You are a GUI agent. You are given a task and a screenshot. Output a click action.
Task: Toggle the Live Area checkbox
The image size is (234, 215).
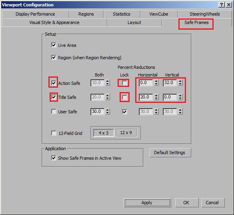click(x=54, y=45)
